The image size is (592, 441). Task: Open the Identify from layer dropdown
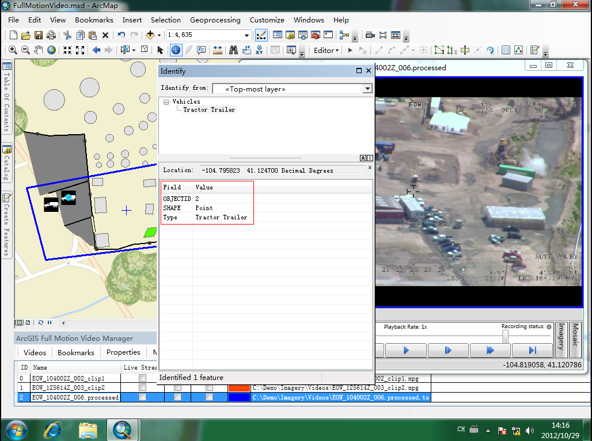367,89
